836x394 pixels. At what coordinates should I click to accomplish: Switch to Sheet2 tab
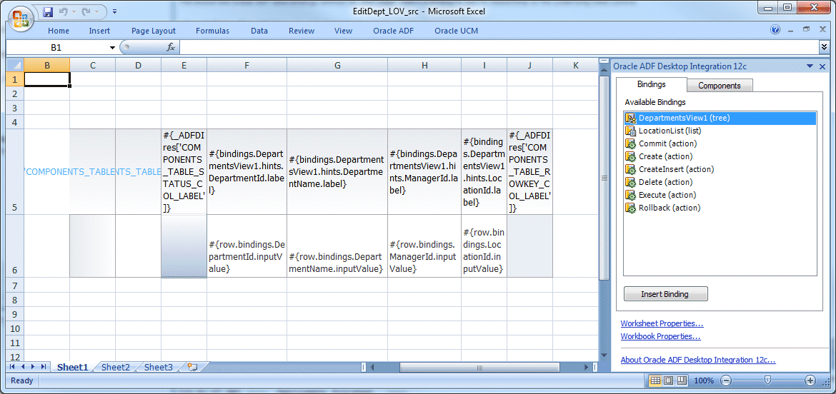pos(116,367)
